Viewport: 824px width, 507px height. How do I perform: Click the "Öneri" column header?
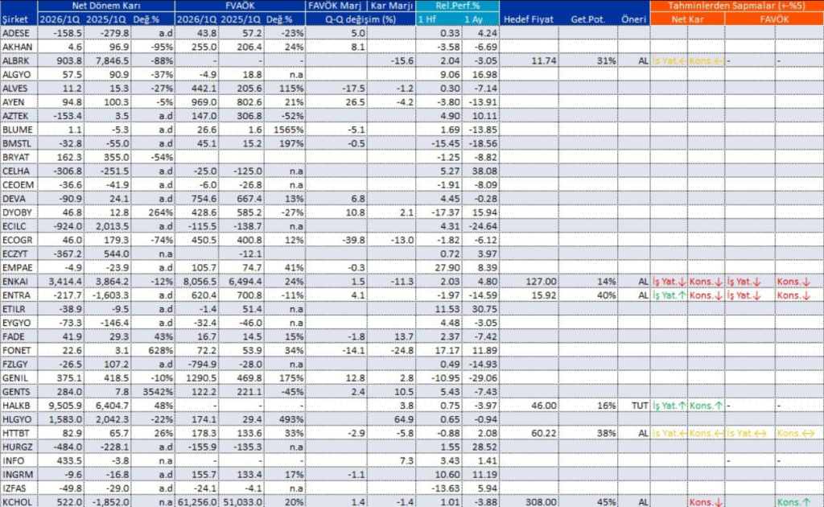pos(633,19)
